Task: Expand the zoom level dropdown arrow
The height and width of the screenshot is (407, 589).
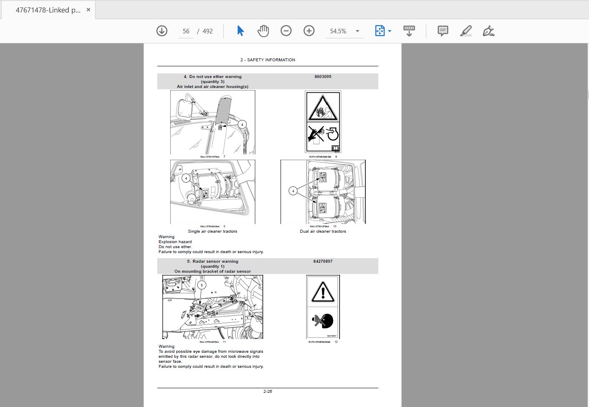Action: pyautogui.click(x=357, y=31)
